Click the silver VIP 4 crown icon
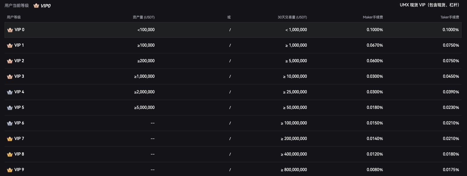 [10, 92]
